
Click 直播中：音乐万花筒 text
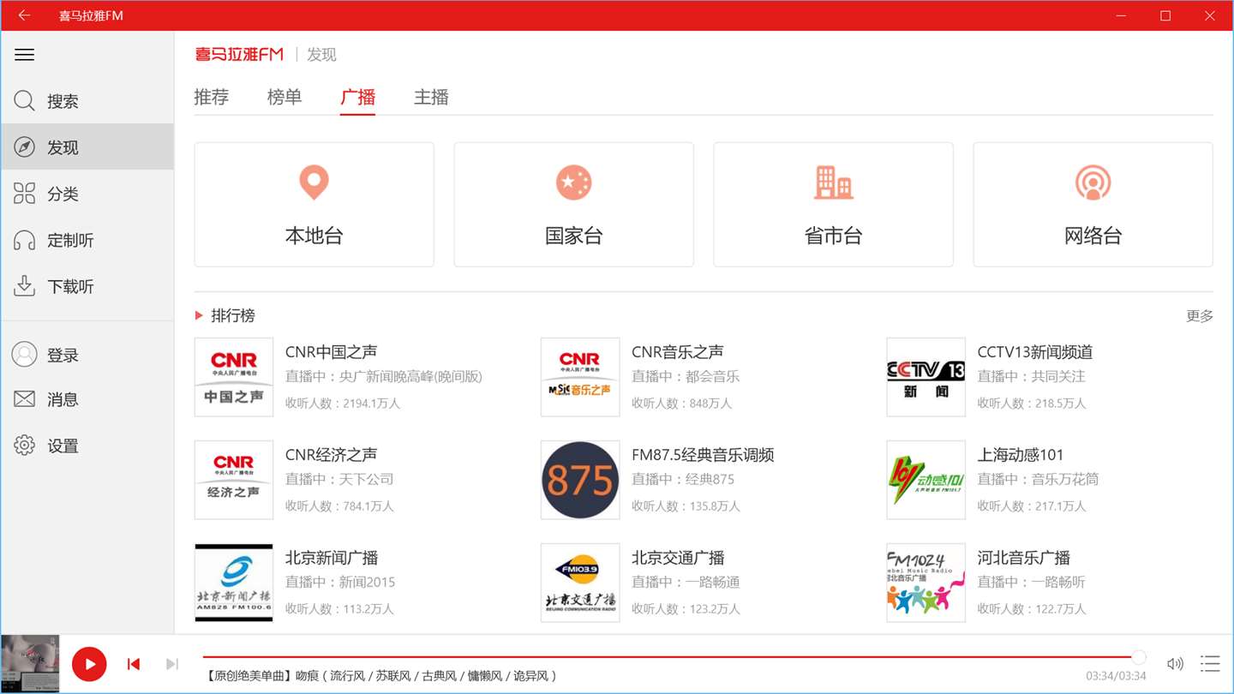point(1039,480)
